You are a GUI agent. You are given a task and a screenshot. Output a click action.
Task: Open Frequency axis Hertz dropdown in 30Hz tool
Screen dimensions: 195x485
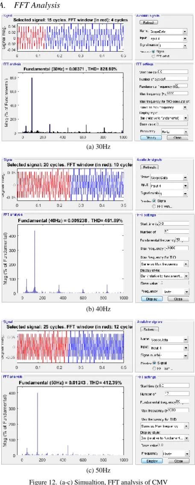tap(175, 132)
